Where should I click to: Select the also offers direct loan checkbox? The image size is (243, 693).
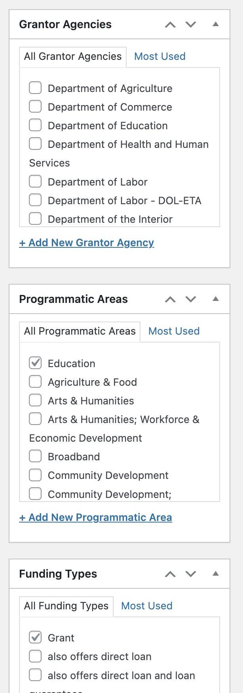point(35,656)
